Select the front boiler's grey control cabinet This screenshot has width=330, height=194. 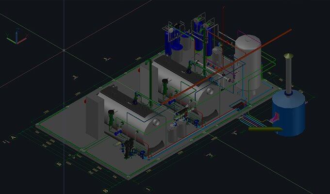click(95, 117)
